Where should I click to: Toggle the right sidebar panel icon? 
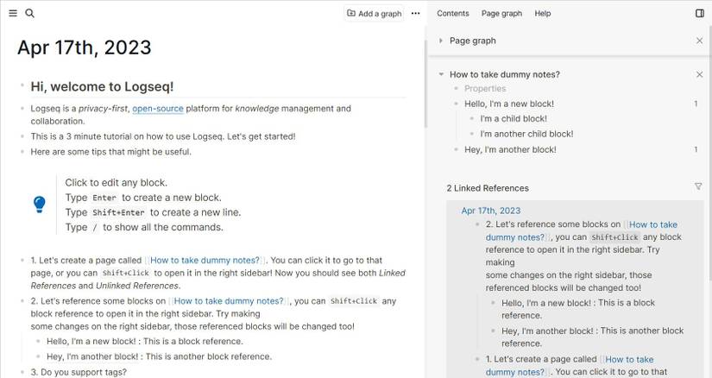700,13
